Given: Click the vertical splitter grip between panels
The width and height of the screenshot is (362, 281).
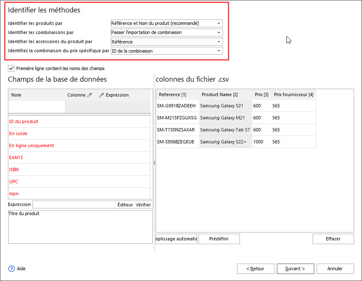Looking at the screenshot, I should click(x=154, y=163).
